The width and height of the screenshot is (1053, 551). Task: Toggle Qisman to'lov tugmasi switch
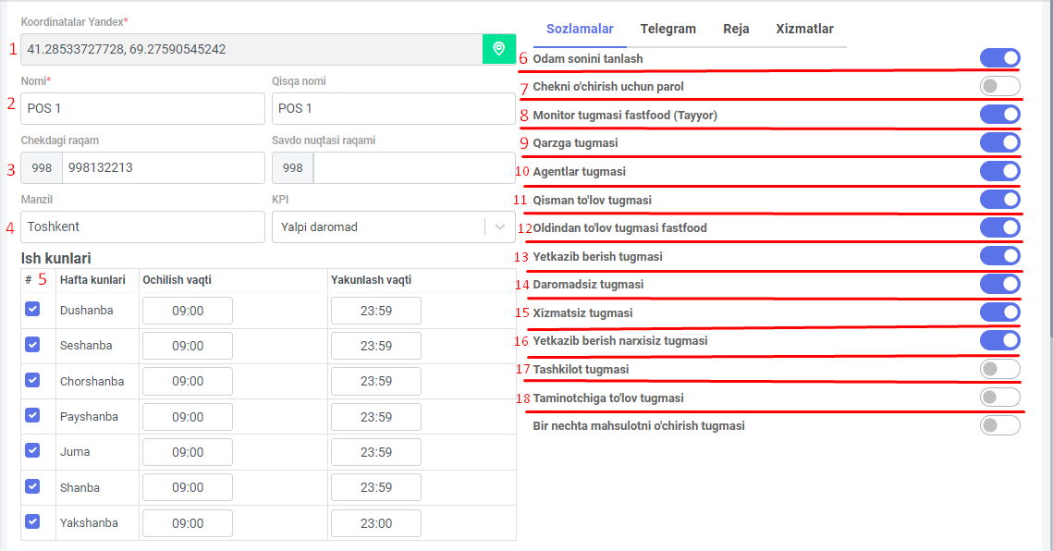[1000, 200]
